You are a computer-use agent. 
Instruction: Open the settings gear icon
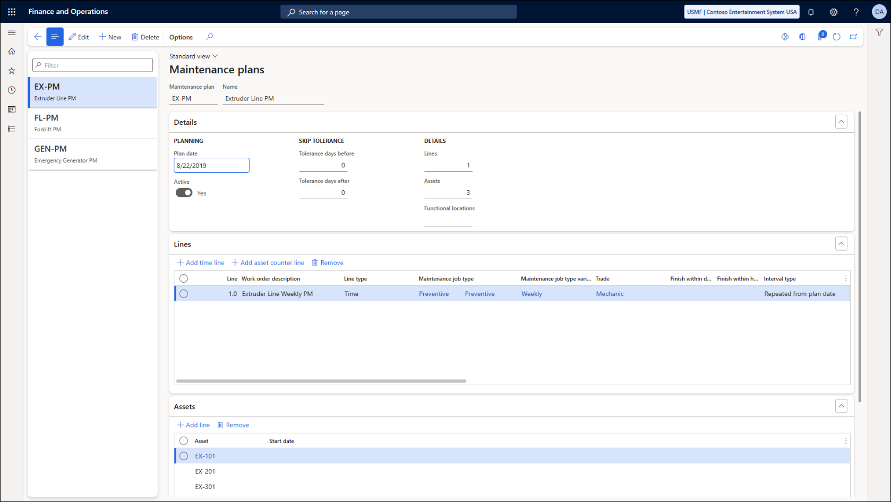[x=834, y=12]
